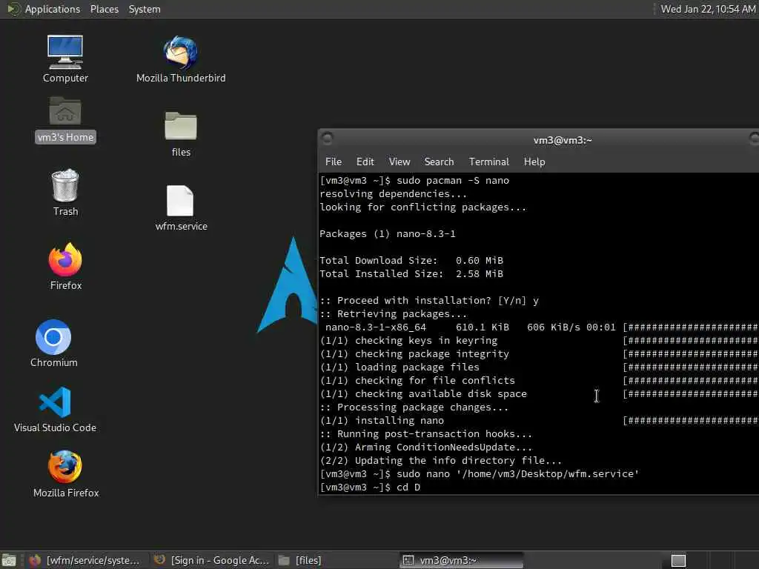Open the Places menu
Image resolution: width=759 pixels, height=569 pixels.
tap(104, 9)
